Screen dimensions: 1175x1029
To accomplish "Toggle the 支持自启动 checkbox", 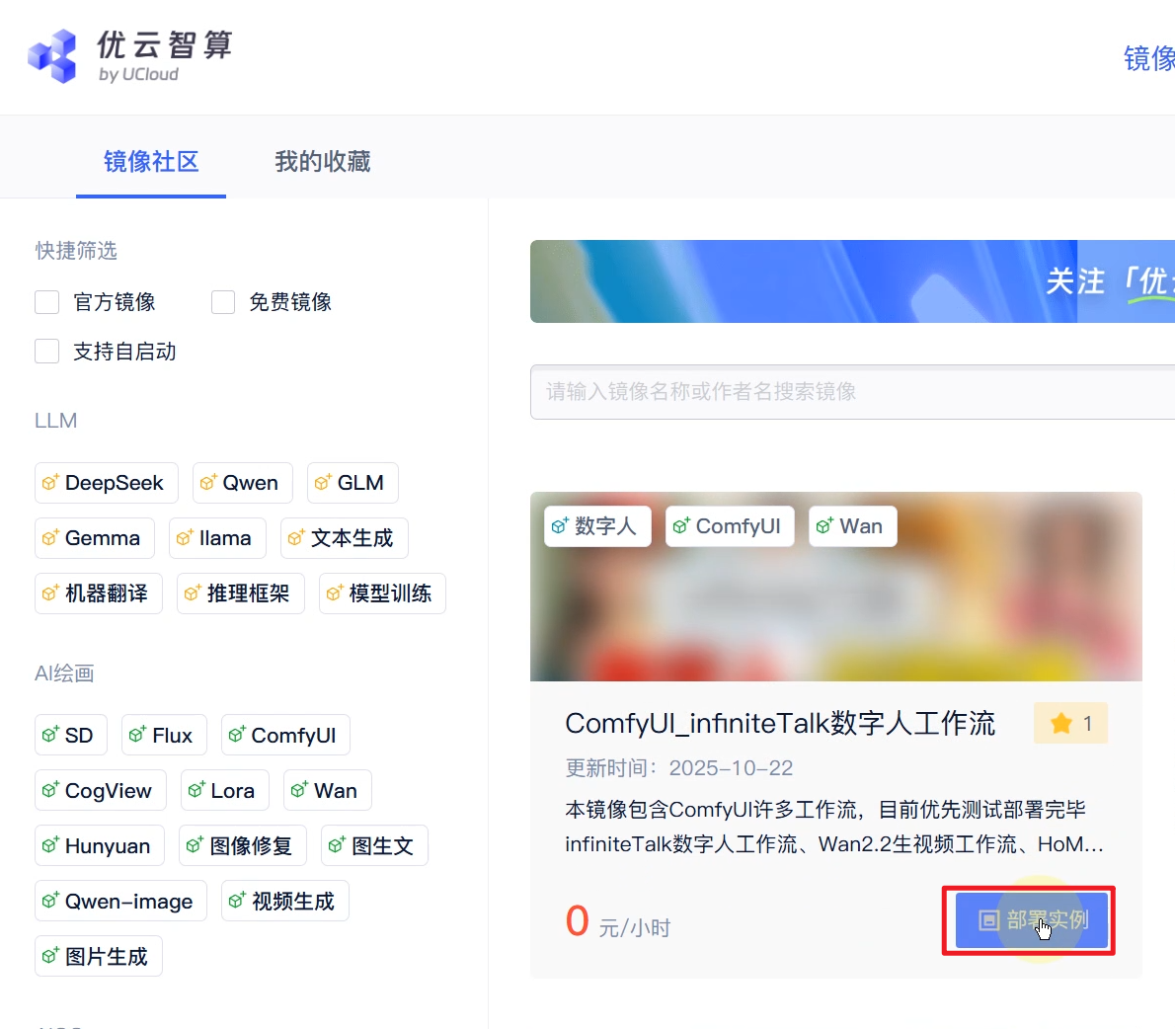I will [47, 352].
